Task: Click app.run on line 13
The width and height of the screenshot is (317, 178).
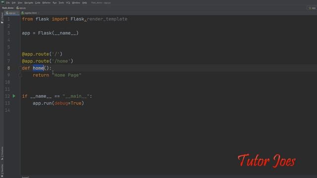Action: (42, 103)
